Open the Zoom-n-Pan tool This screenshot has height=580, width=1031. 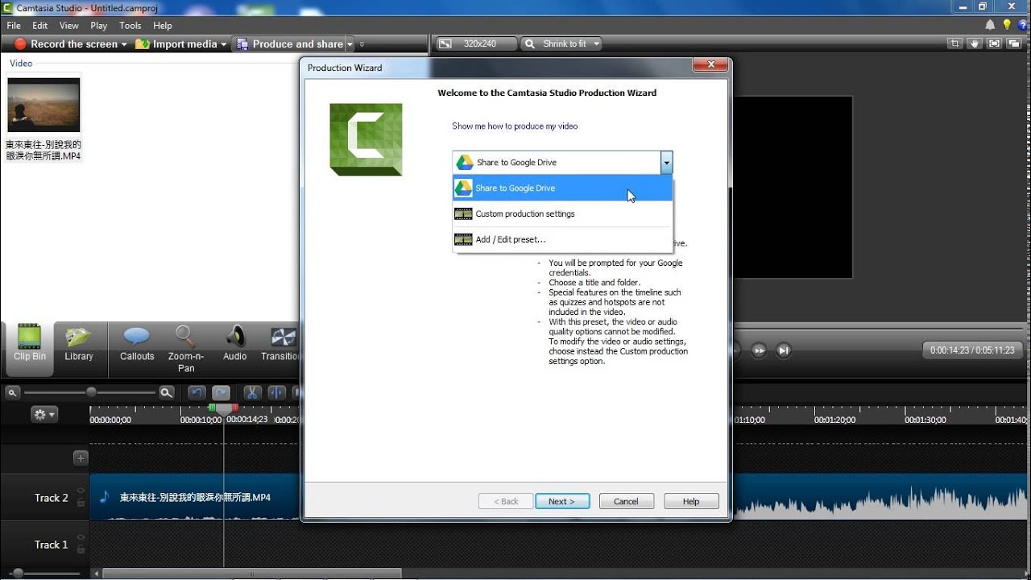[x=186, y=349]
